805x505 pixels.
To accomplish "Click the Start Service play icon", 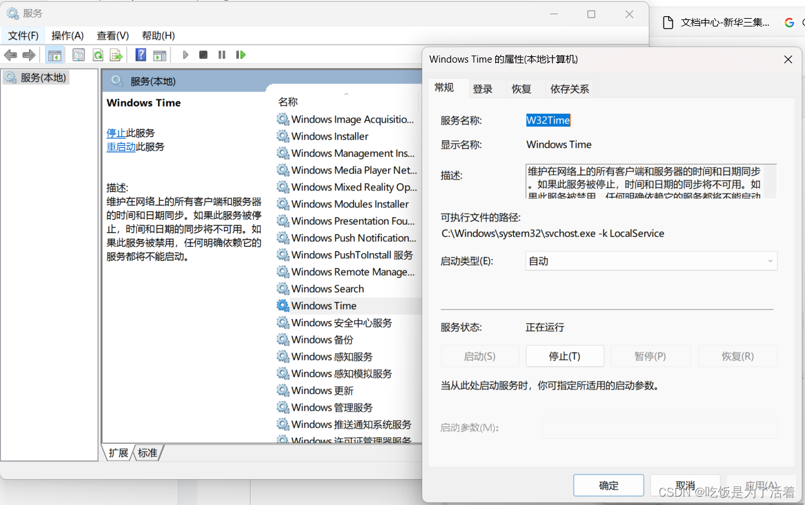I will pos(185,55).
